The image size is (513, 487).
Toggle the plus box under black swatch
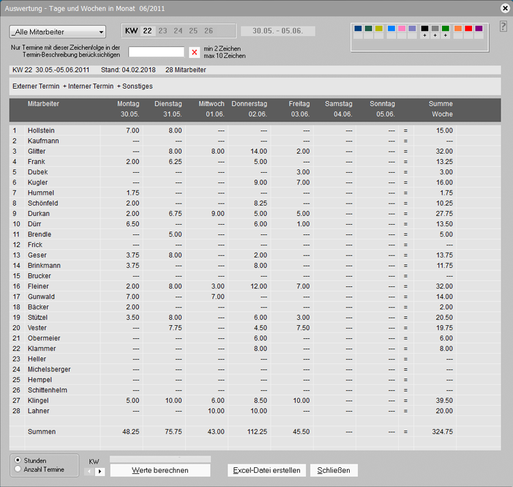(x=425, y=36)
